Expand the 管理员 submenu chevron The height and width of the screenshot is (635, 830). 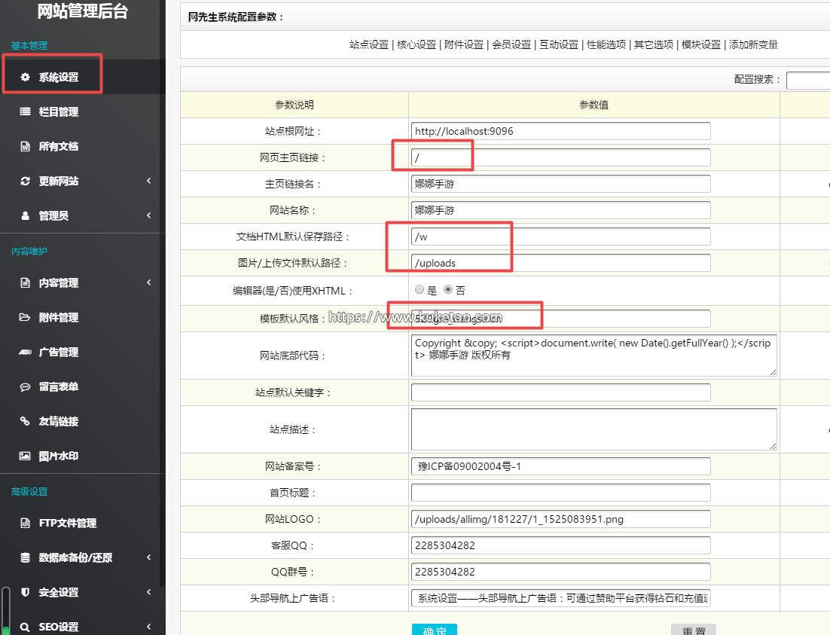(x=148, y=215)
